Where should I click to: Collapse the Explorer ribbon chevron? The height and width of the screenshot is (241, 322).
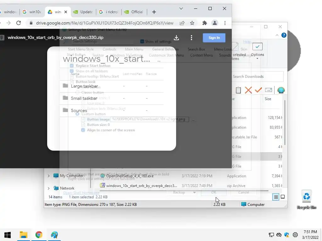coord(277,35)
